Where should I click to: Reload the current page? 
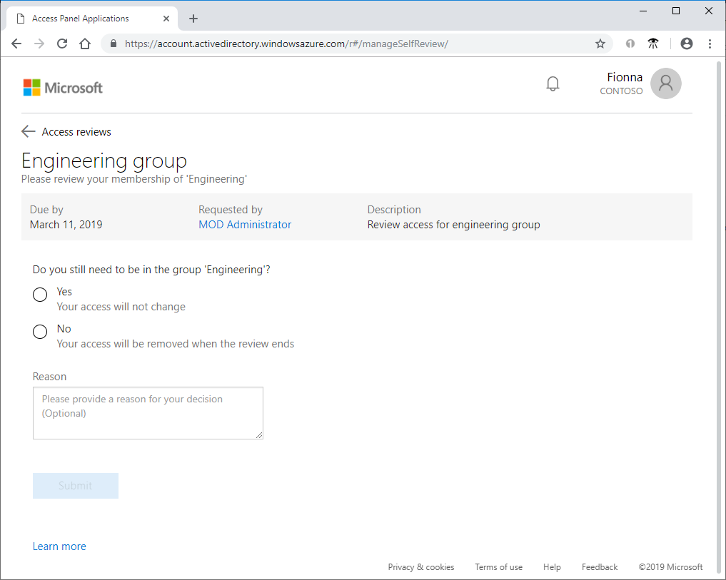[x=62, y=44]
